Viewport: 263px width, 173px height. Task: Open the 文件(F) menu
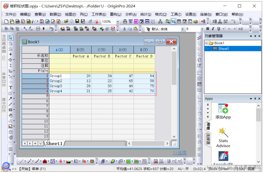click(x=11, y=15)
